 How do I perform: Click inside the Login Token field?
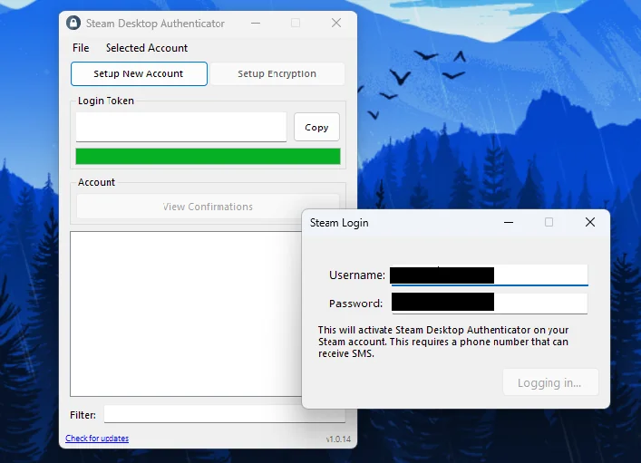pyautogui.click(x=181, y=127)
